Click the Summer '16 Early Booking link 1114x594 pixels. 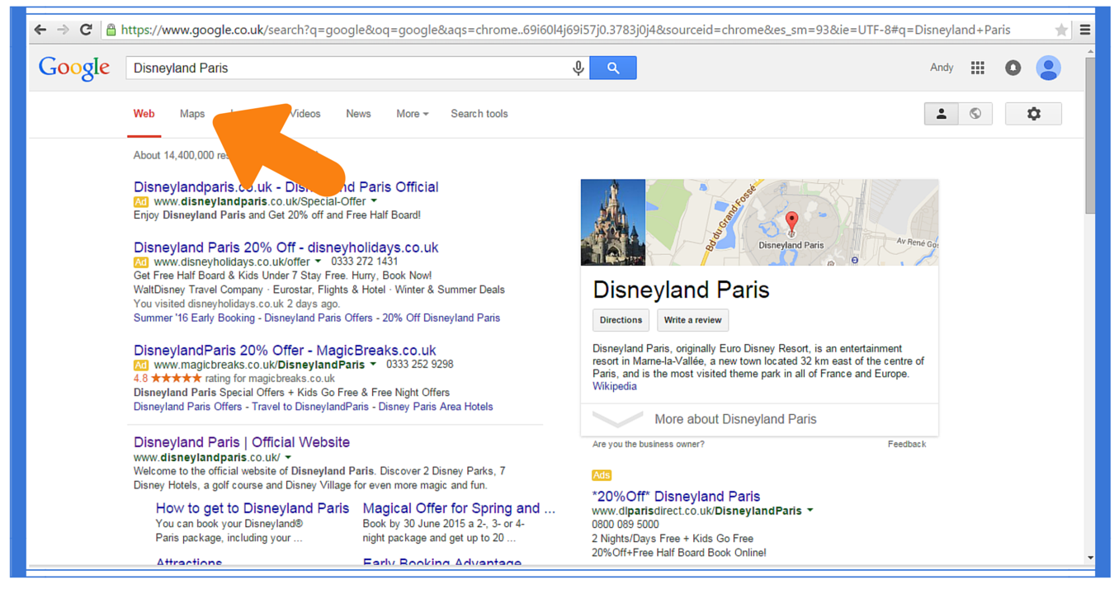195,318
